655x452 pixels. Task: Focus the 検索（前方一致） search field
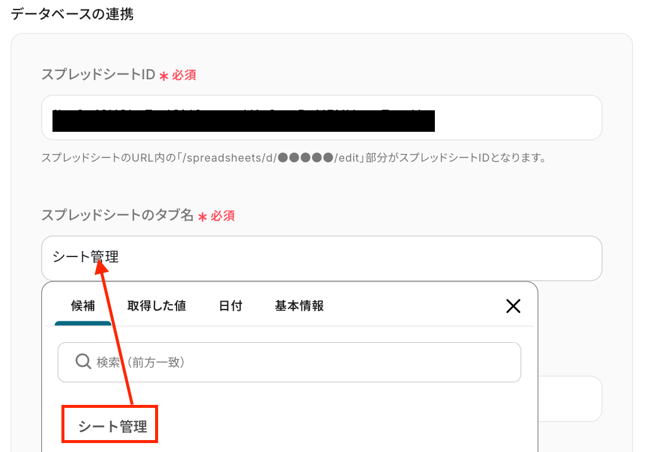(289, 362)
